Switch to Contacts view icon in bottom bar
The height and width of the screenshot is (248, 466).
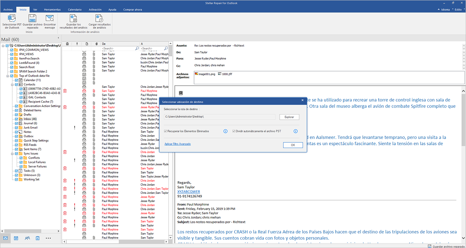(x=27, y=238)
